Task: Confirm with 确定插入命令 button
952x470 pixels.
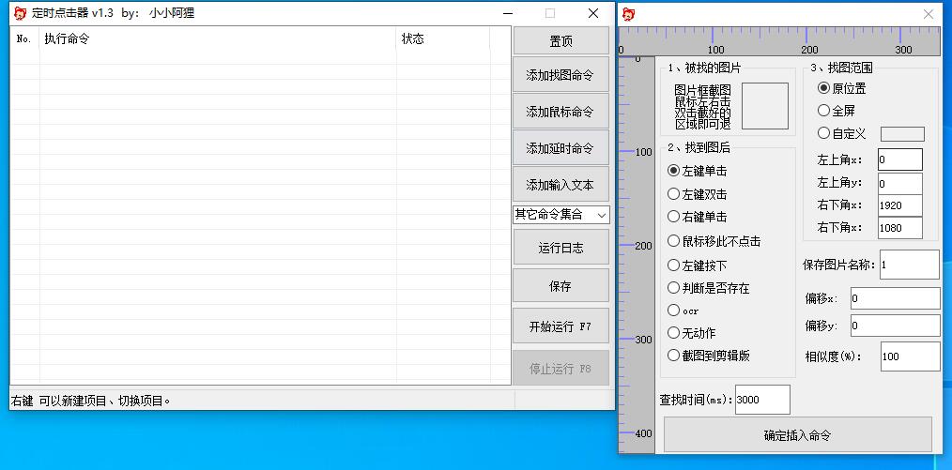Action: coord(797,435)
